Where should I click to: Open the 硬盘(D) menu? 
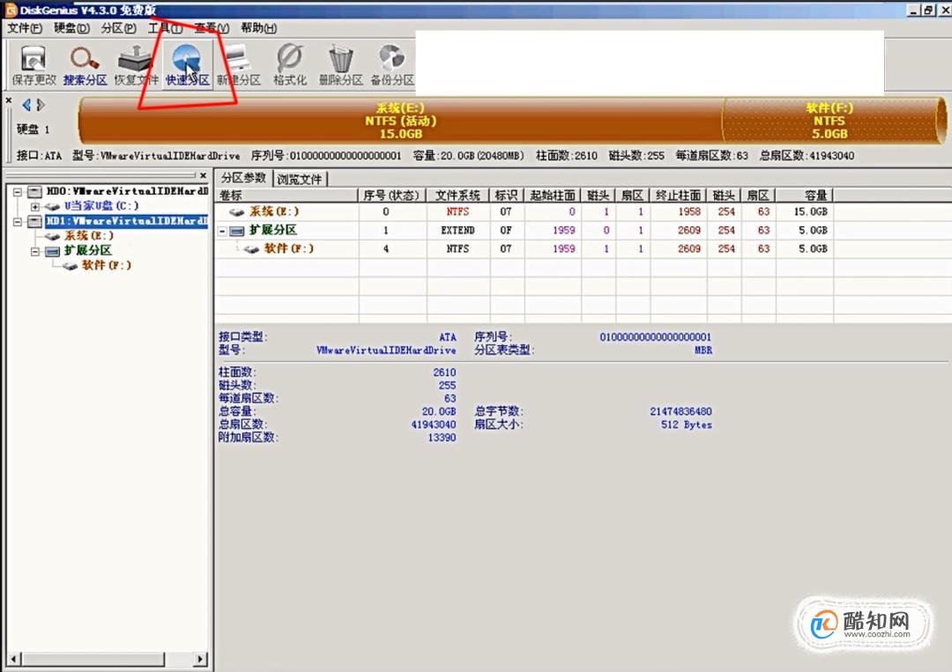coord(71,28)
